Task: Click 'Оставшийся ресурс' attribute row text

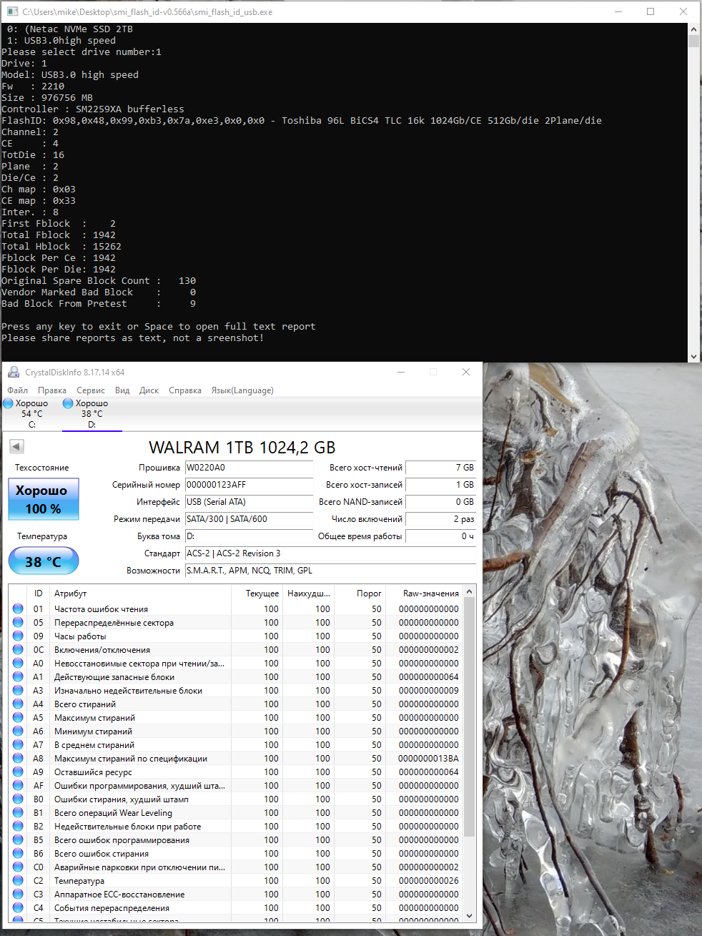Action: [x=93, y=772]
